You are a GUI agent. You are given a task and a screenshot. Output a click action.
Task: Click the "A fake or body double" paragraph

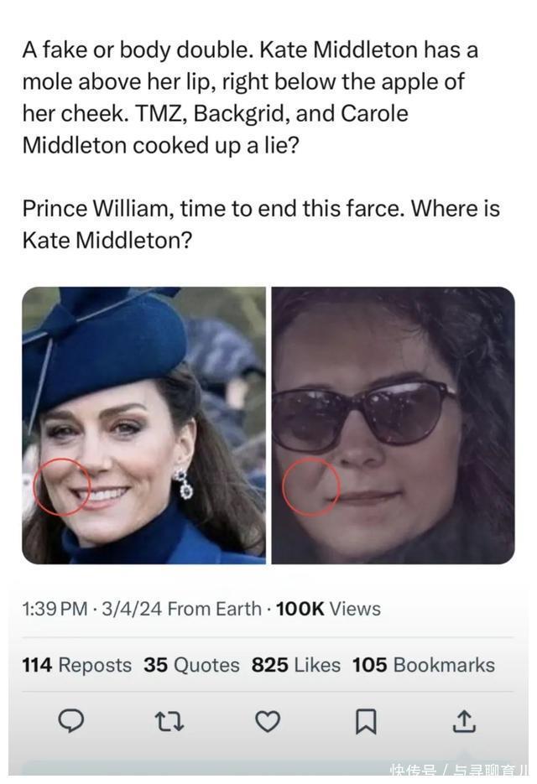click(x=250, y=97)
